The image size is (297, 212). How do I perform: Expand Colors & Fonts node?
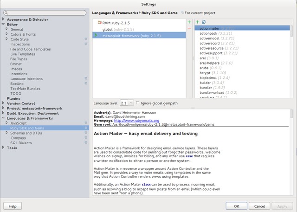(6, 34)
